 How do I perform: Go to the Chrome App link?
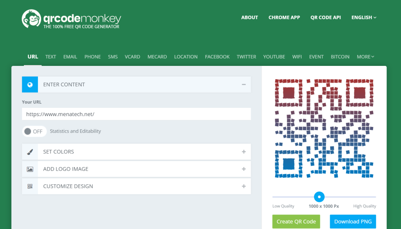coord(284,17)
